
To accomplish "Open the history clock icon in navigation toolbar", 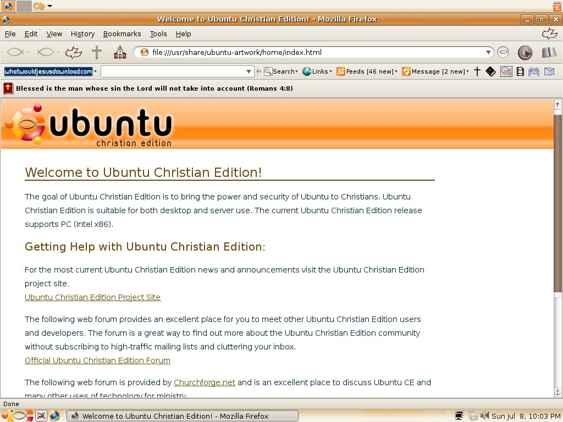I will 525,52.
